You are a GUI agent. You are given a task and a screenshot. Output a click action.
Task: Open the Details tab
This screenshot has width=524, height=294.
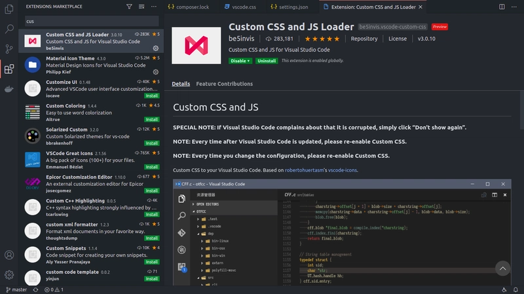click(x=181, y=84)
